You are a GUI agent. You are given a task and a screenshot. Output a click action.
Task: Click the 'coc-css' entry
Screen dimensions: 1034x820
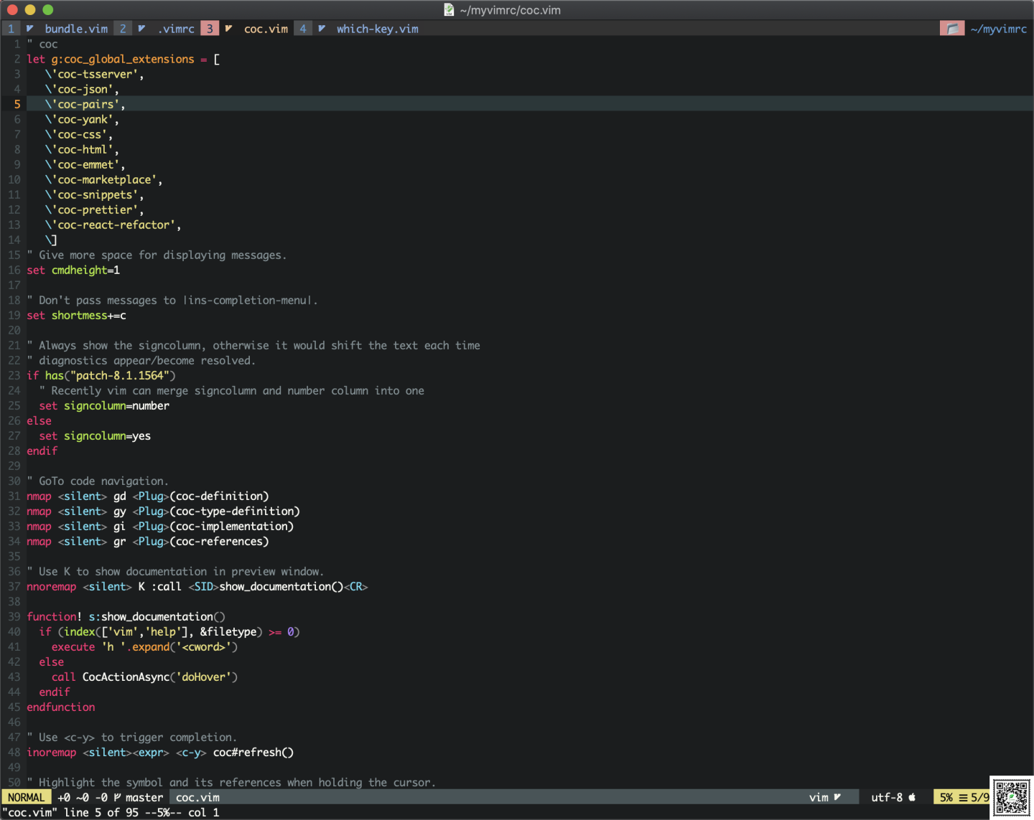tap(79, 134)
